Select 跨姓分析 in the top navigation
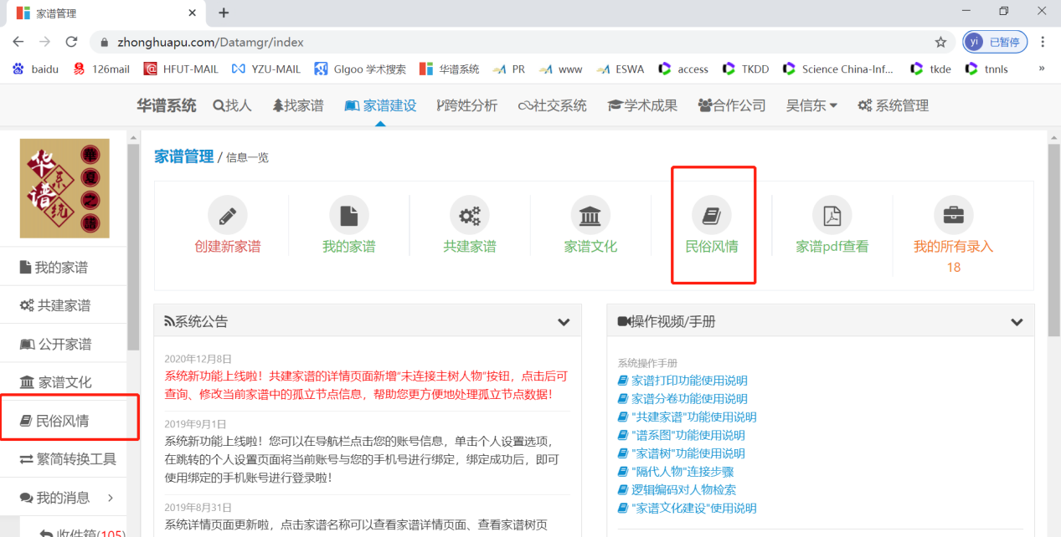Image resolution: width=1061 pixels, height=537 pixels. coord(467,105)
